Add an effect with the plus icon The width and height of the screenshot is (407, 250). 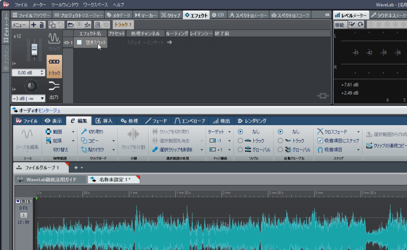click(x=33, y=25)
